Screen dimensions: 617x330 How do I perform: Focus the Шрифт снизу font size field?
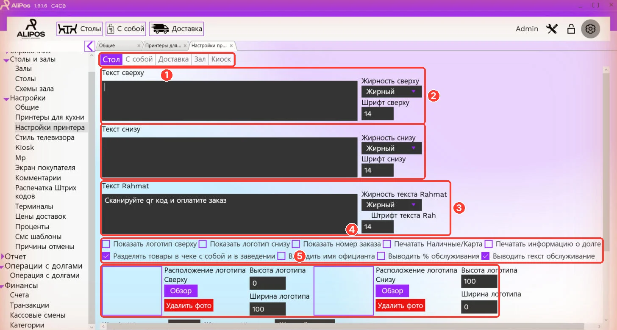point(378,170)
